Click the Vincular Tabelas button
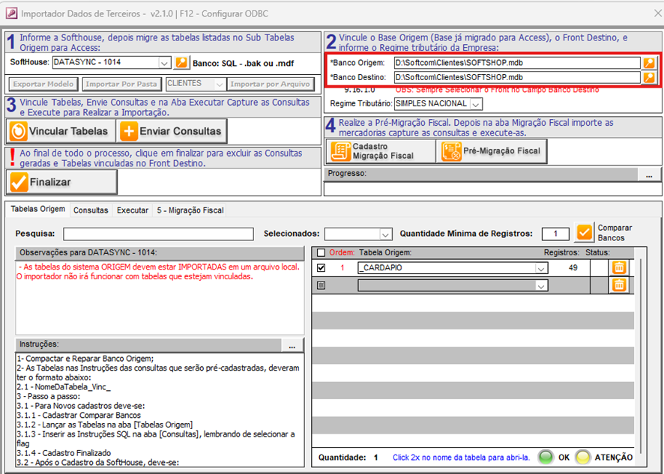 coord(61,131)
